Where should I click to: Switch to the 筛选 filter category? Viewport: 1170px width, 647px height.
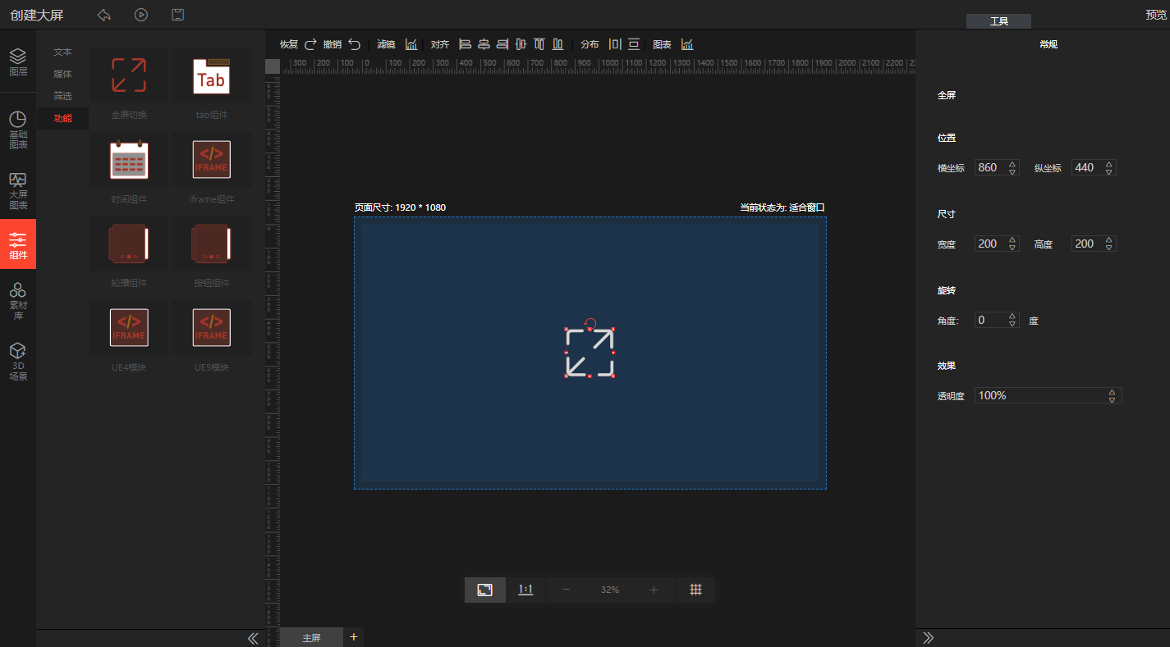63,96
